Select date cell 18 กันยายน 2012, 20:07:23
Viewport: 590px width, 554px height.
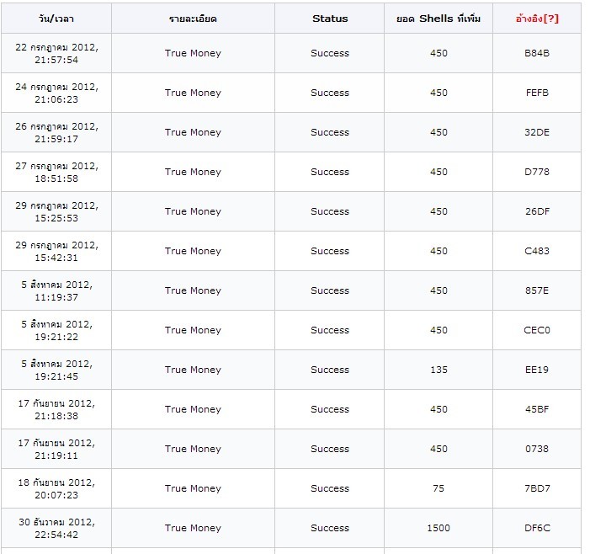57,488
